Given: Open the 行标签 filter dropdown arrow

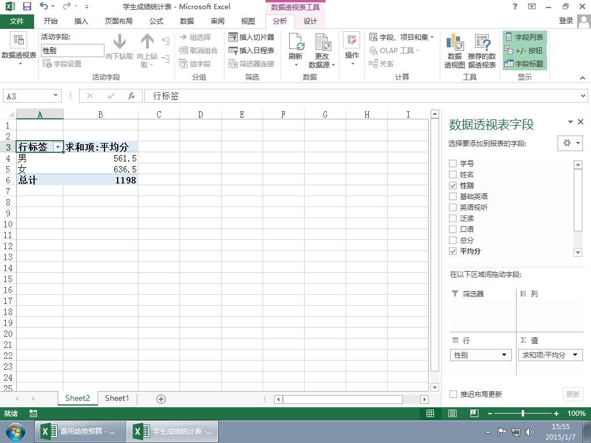Looking at the screenshot, I should [x=58, y=147].
